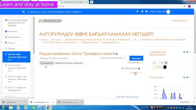Open the messages chat bubble icon
This screenshot has width=196, height=110.
(147, 12)
